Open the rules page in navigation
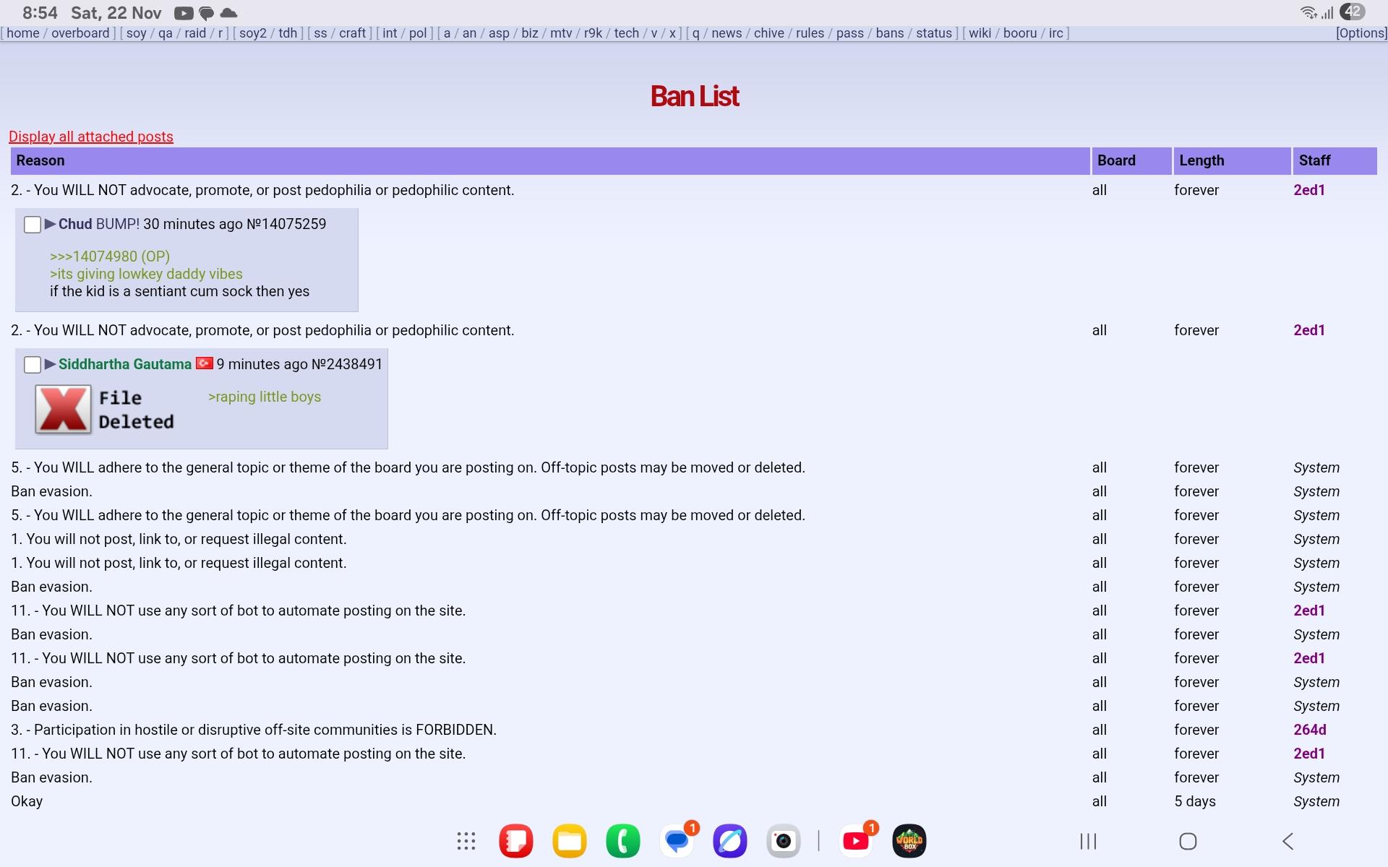This screenshot has height=867, width=1388. pos(810,33)
